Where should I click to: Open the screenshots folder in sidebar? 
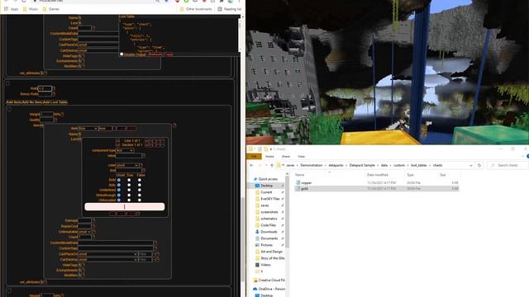coord(267,212)
